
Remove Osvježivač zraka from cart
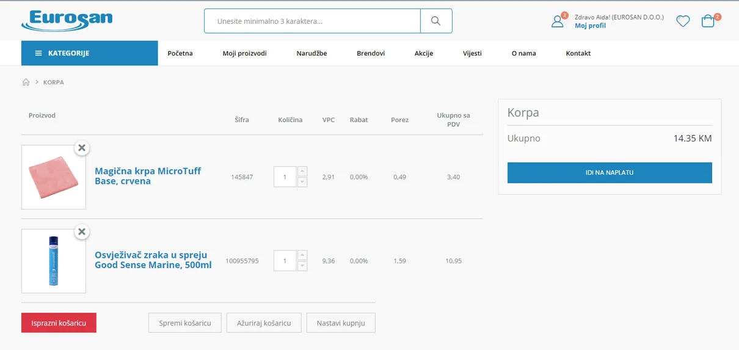coord(82,232)
